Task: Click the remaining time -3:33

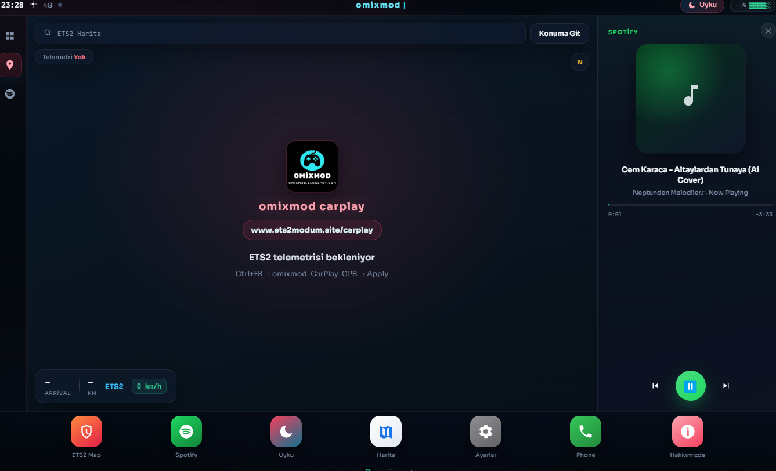Action: [764, 215]
